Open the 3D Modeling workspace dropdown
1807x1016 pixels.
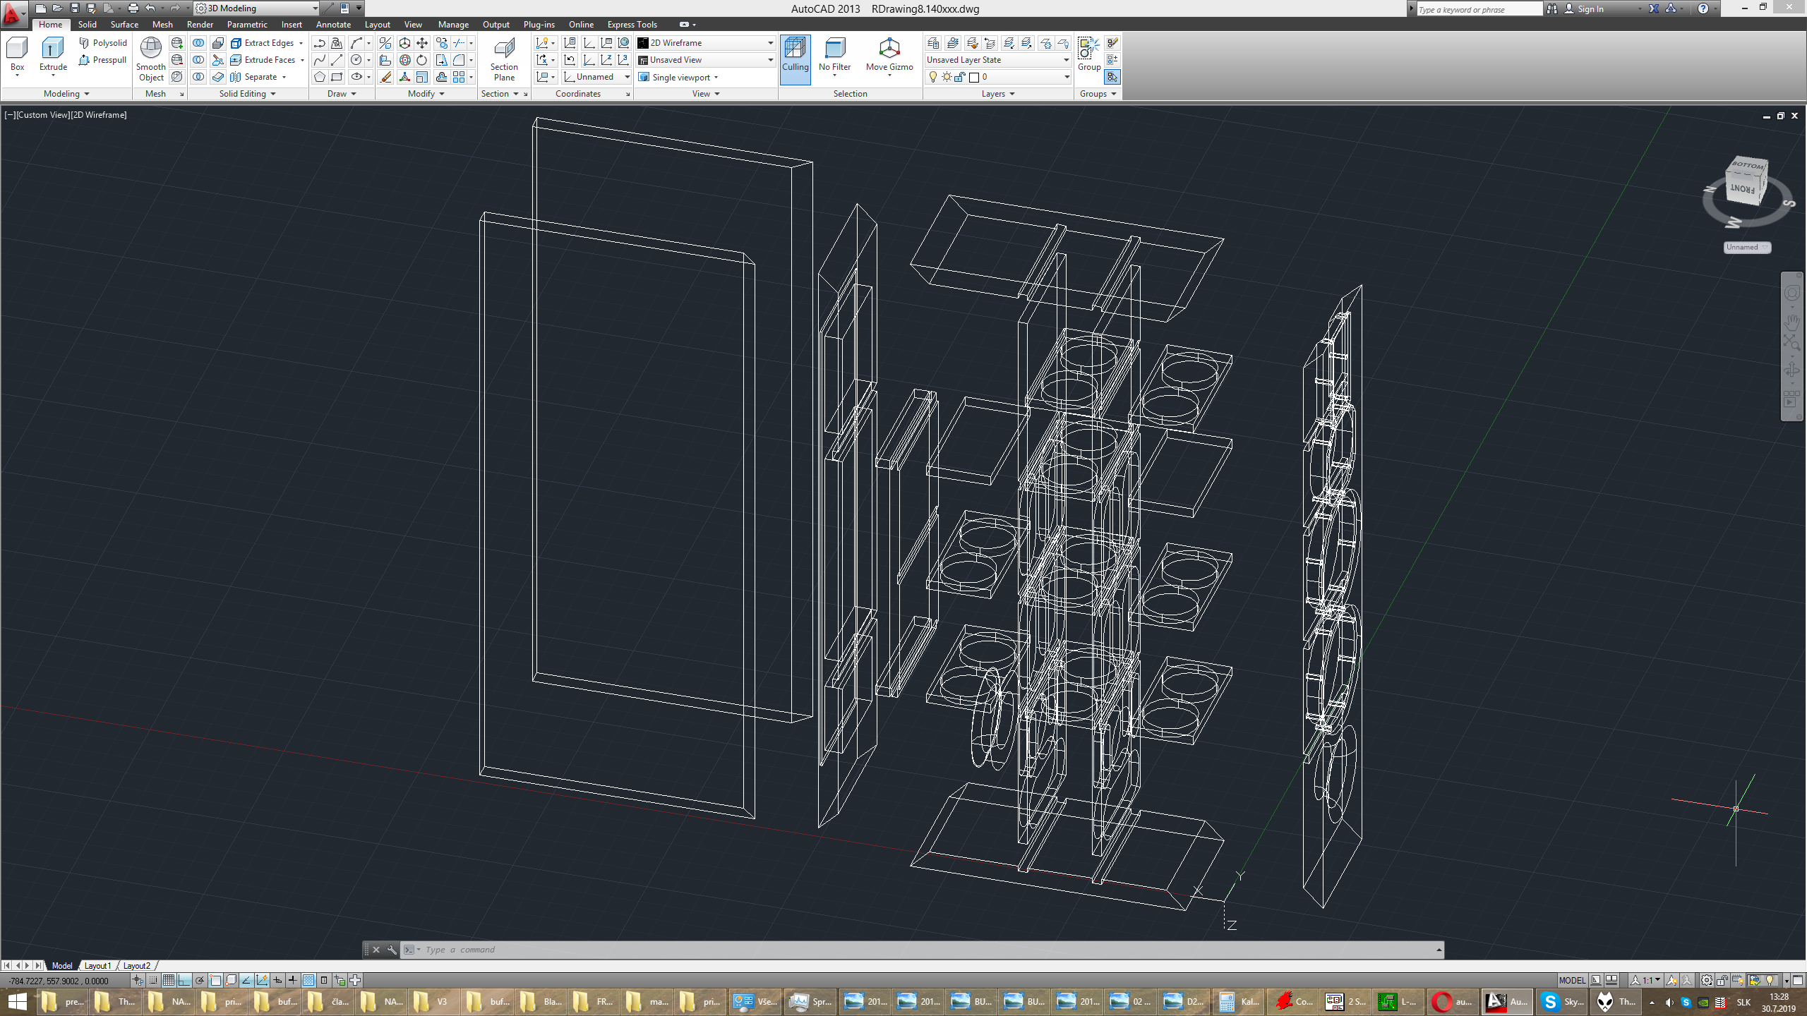pos(256,8)
